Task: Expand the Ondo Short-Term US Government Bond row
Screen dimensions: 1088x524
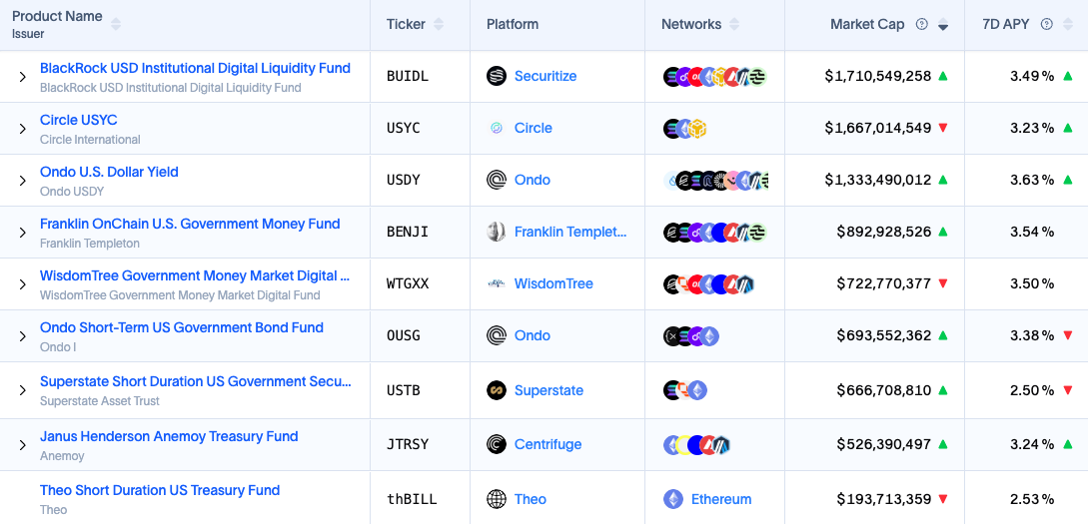Action: [x=22, y=336]
